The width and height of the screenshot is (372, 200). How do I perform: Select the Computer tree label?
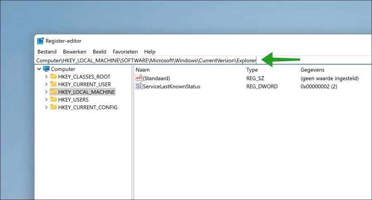click(63, 69)
